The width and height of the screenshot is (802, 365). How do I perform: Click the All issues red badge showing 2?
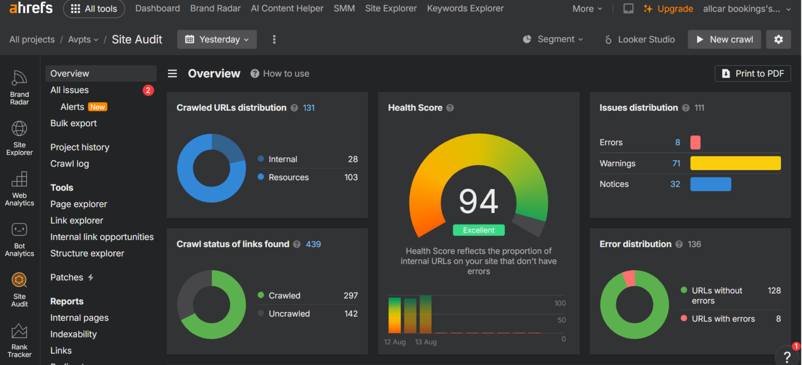pos(148,90)
